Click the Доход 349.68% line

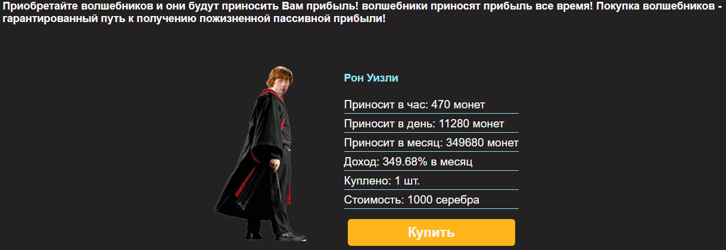click(x=431, y=162)
